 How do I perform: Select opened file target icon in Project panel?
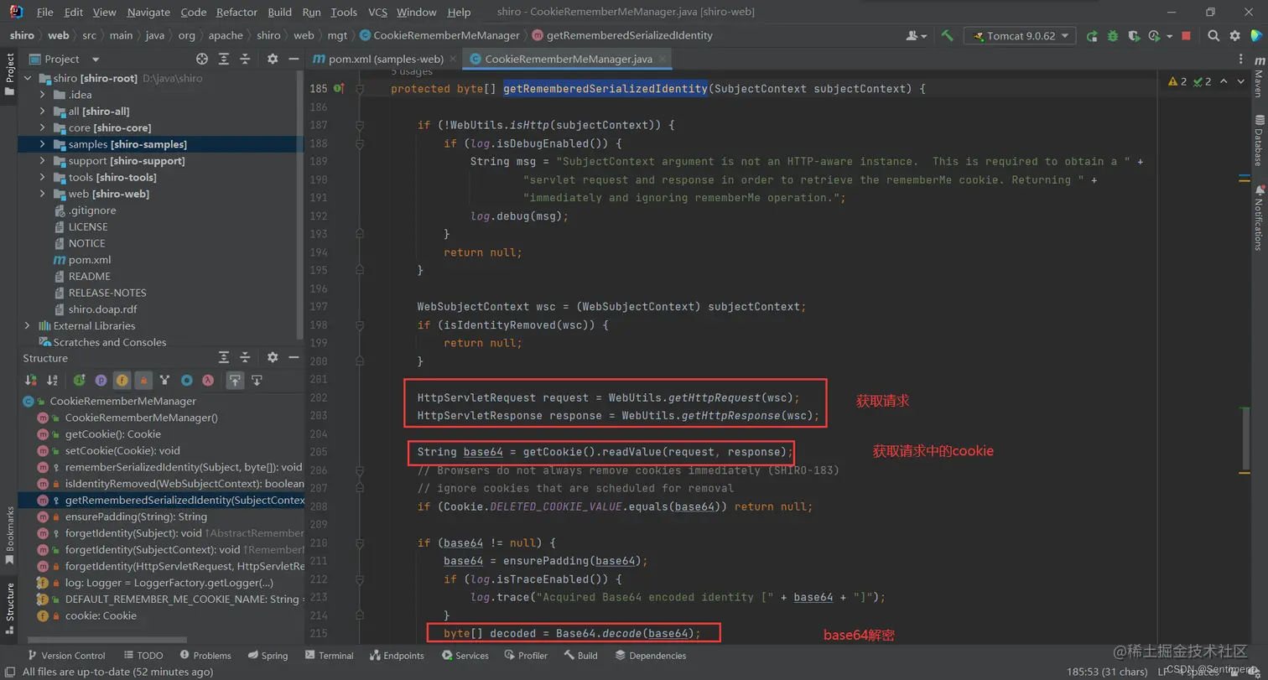pyautogui.click(x=202, y=59)
